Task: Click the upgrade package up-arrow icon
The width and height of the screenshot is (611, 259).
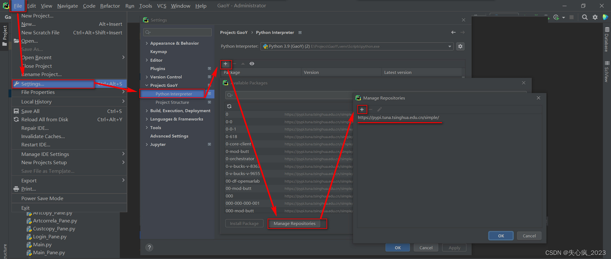Action: point(243,64)
